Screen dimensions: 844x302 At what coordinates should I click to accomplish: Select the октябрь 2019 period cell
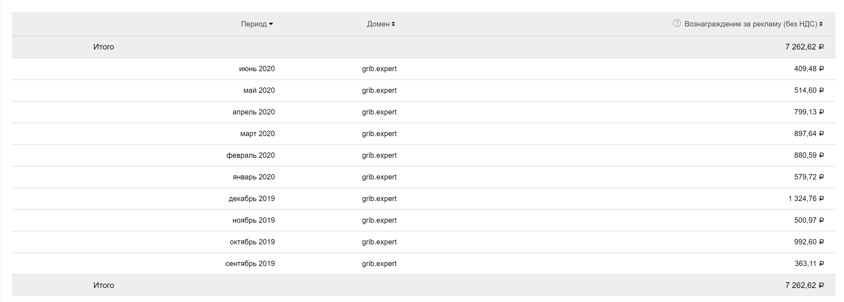click(x=252, y=242)
